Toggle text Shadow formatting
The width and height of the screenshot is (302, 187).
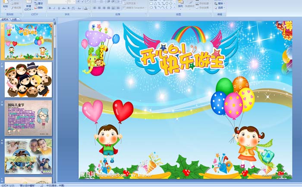[69, 8]
